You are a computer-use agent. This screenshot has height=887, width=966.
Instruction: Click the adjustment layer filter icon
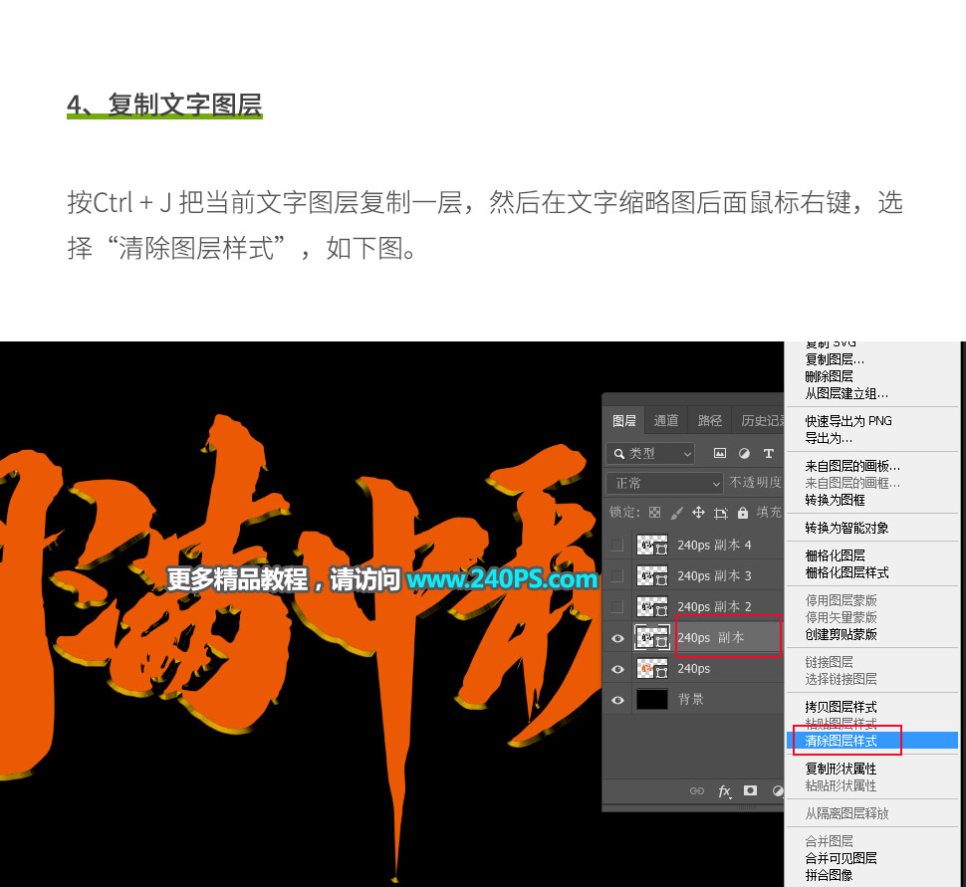click(745, 454)
